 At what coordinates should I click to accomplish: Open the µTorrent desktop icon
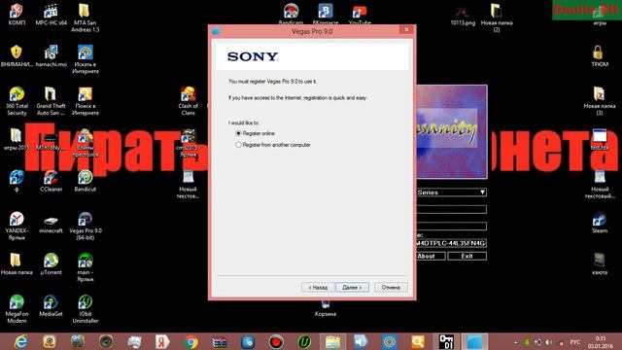point(51,263)
